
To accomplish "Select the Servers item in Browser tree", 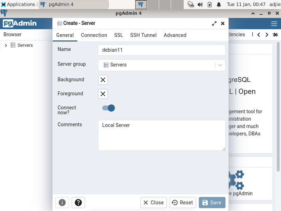I will coord(25,45).
